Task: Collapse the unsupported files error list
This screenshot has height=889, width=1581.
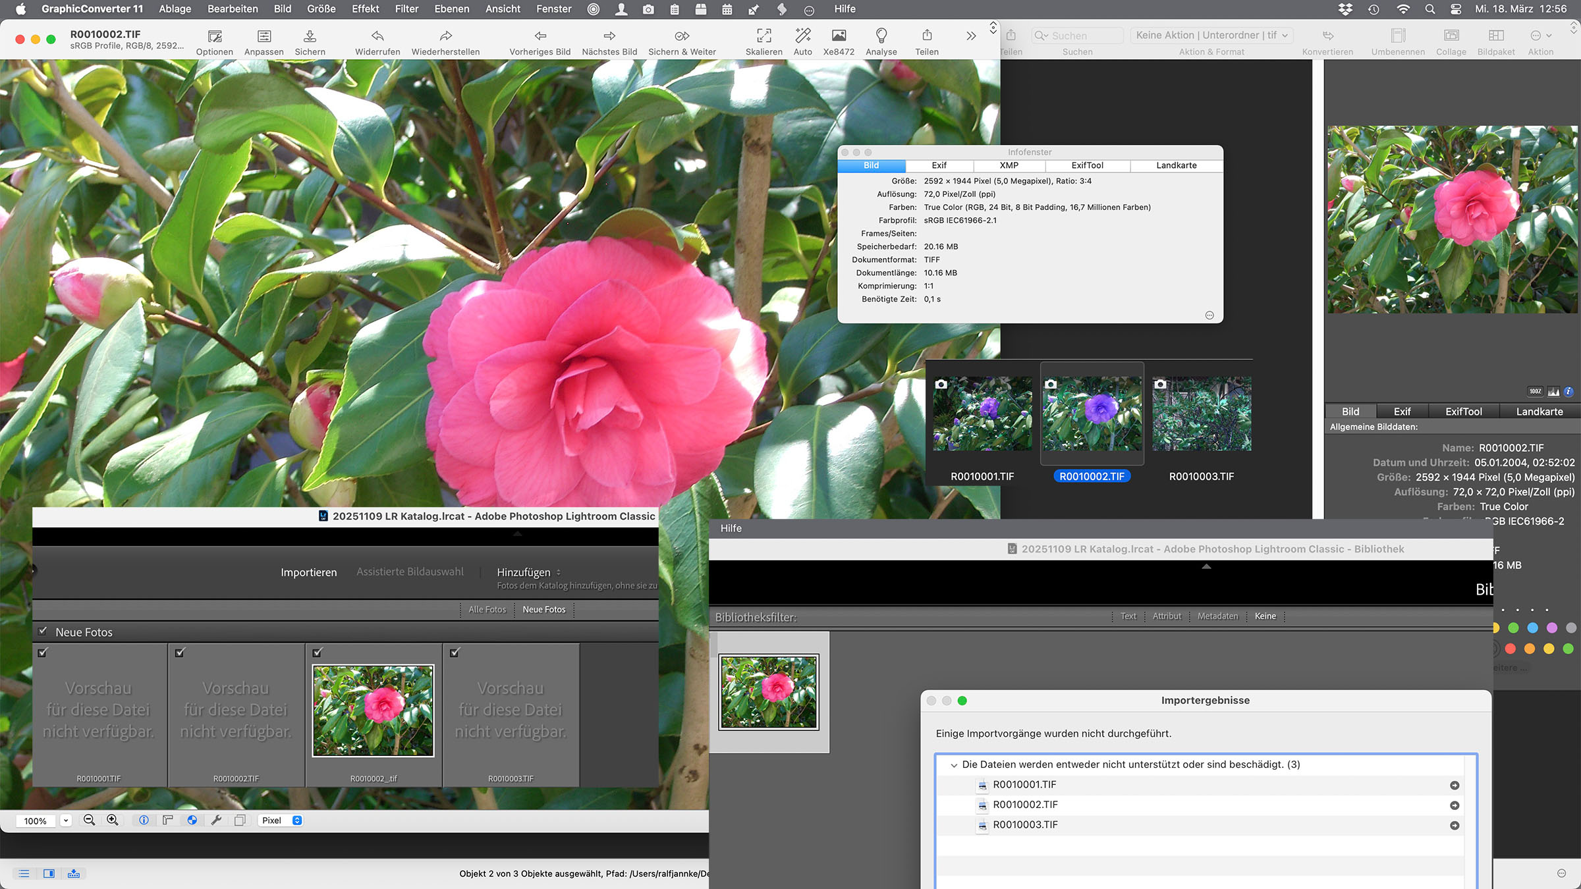Action: coord(953,765)
